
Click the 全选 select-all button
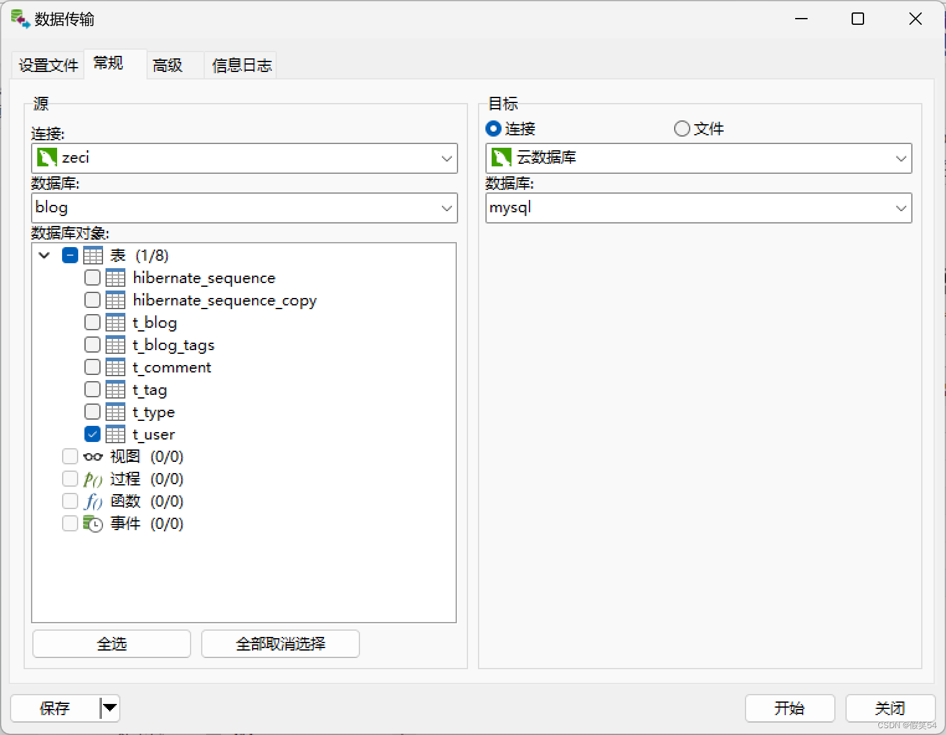click(111, 644)
